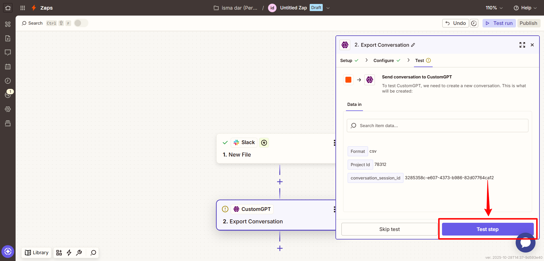Open the 110% zoom dropdown
Viewport: 544px width, 261px height.
(x=494, y=8)
